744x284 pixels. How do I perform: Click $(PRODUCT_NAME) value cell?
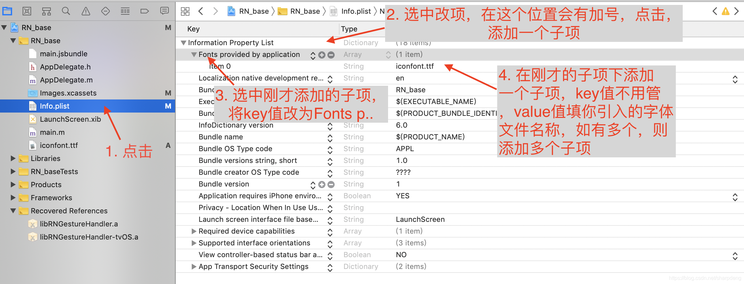430,137
